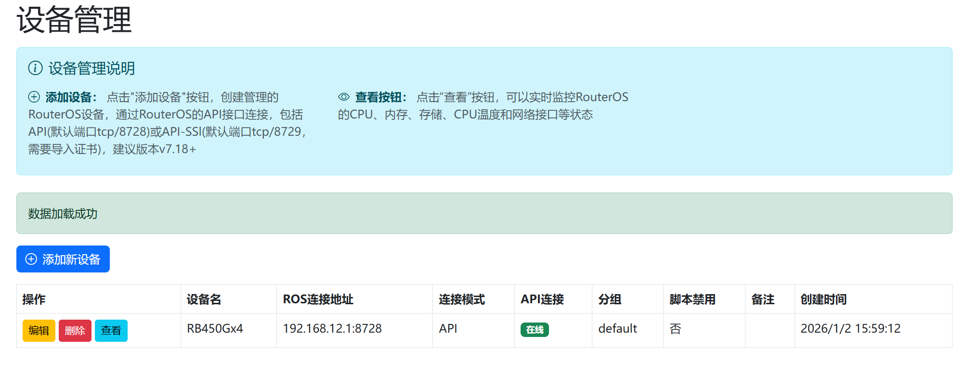Click the 脚本禁用 column header
This screenshot has height=375, width=954.
[x=692, y=299]
